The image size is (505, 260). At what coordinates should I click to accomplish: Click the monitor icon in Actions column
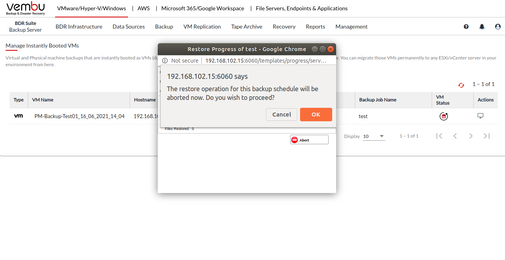coord(480,116)
